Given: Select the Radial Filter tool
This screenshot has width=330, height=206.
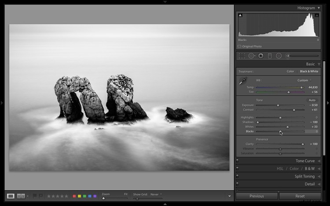Looking at the screenshot, I should point(279,56).
